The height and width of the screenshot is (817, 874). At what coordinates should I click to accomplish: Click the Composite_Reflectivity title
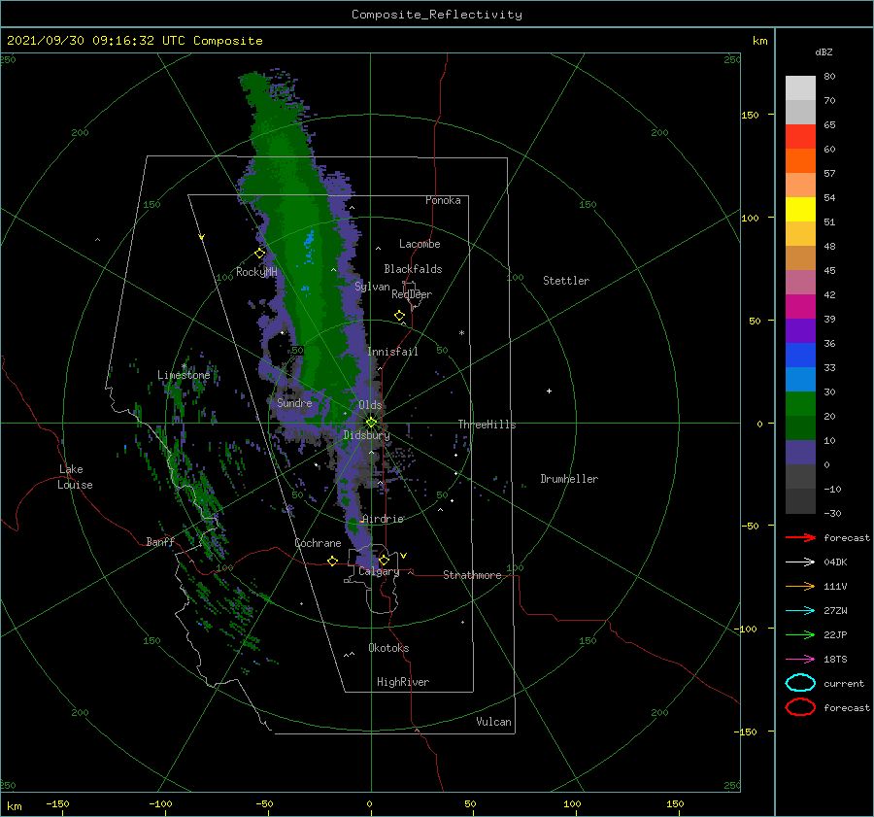coord(437,15)
